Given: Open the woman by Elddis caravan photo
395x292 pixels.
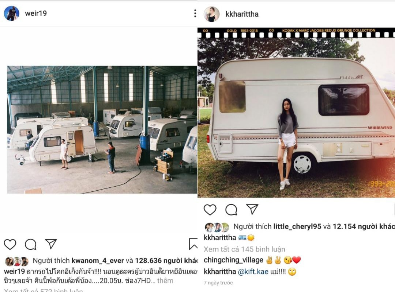Looking at the screenshot, I should point(296,113).
